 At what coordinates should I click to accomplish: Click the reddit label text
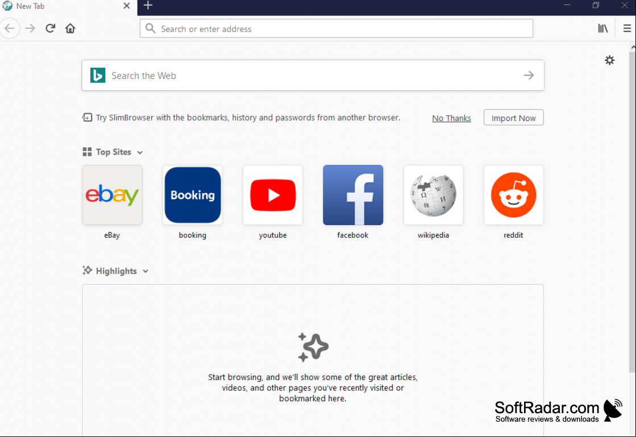pyautogui.click(x=513, y=235)
